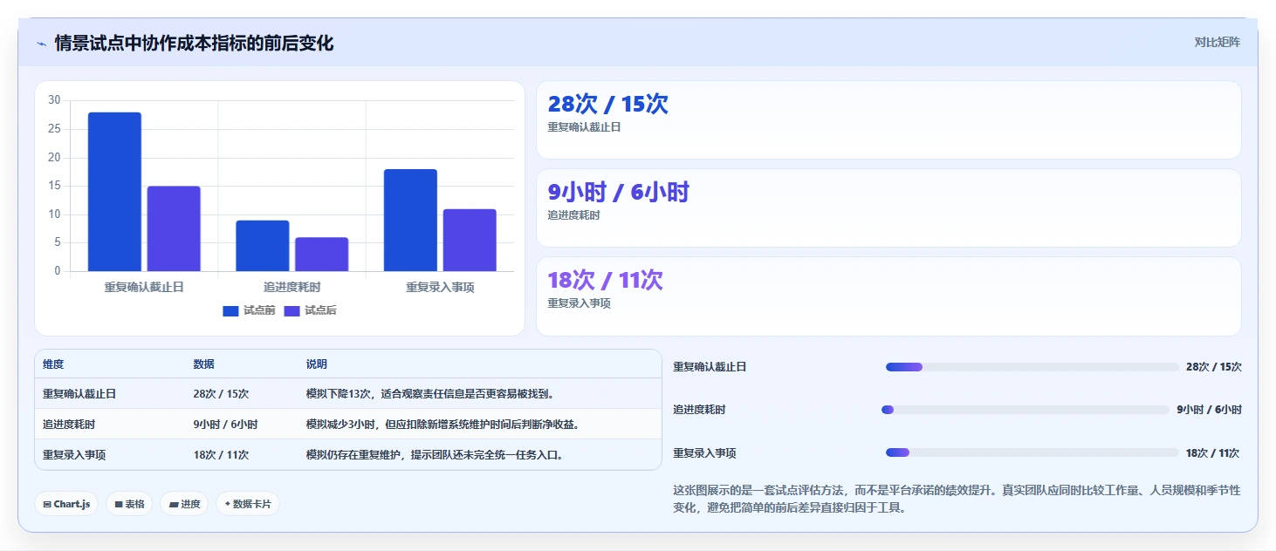This screenshot has width=1276, height=551.
Task: Toggle the 试点后 legend item
Action: tap(310, 310)
